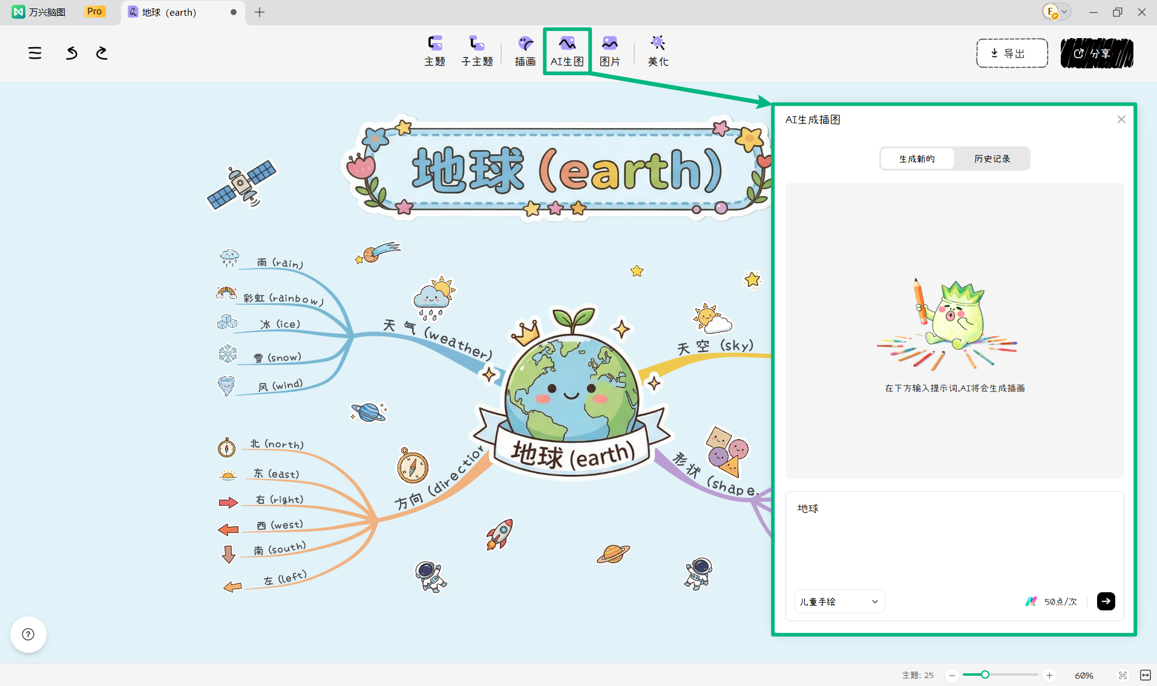Viewport: 1157px width, 686px height.
Task: Open the 图片 image tool
Action: [610, 51]
